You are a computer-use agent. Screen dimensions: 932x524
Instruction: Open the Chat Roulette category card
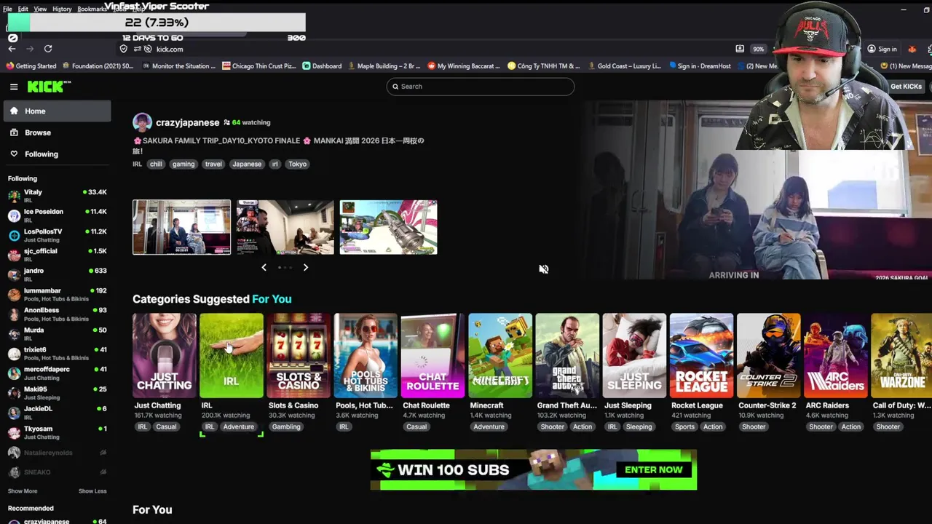pos(433,356)
